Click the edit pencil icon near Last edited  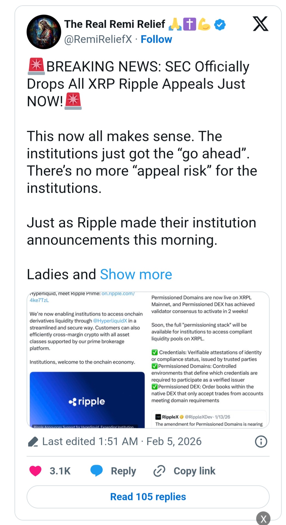[34, 441]
